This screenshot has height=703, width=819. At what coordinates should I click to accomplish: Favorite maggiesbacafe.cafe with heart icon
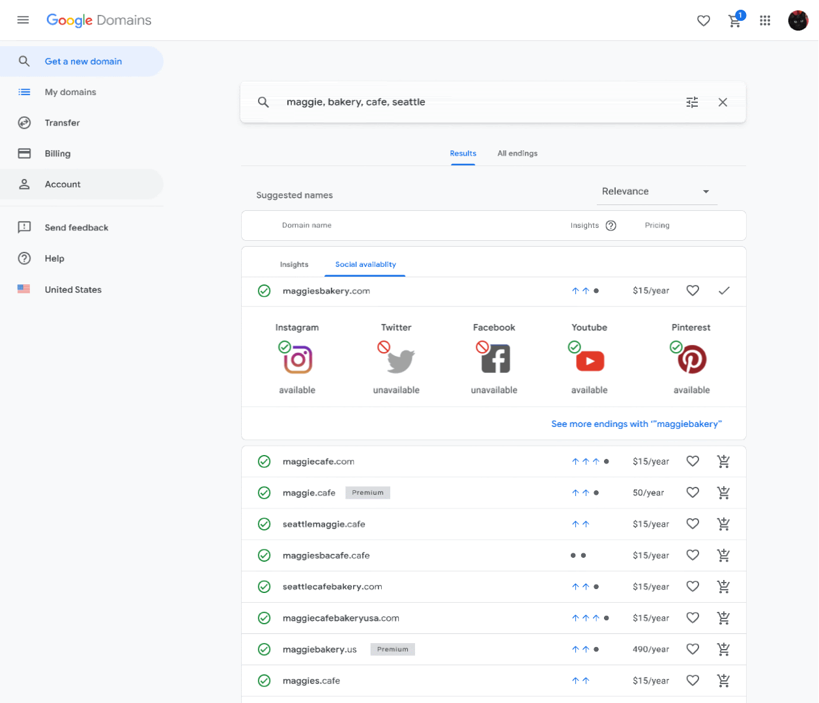[693, 555]
